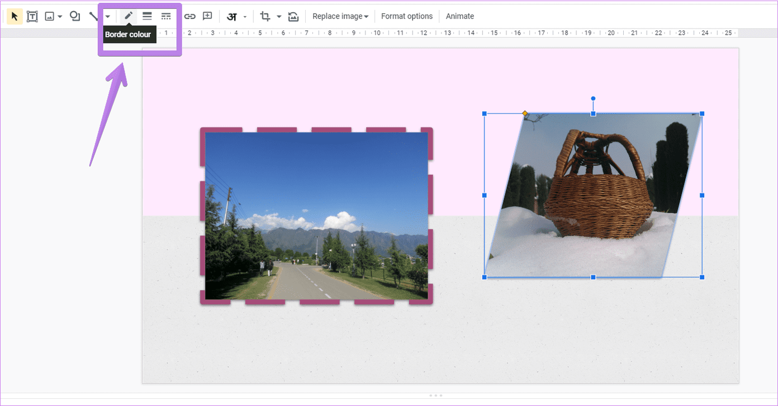Viewport: 778px width, 406px height.
Task: Open border weight options
Action: coord(147,16)
